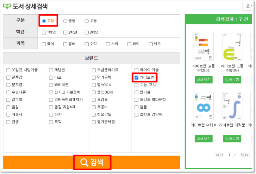Viewport: 256px width, 174px height.
Task: Click the 라이트쎈 고등 수학(상) book cover
Action: [204, 47]
